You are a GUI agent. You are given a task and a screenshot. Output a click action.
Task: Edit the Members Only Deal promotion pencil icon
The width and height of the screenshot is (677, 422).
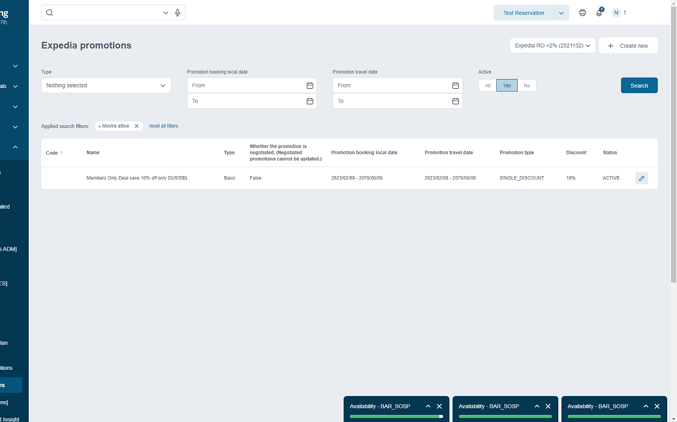(642, 178)
